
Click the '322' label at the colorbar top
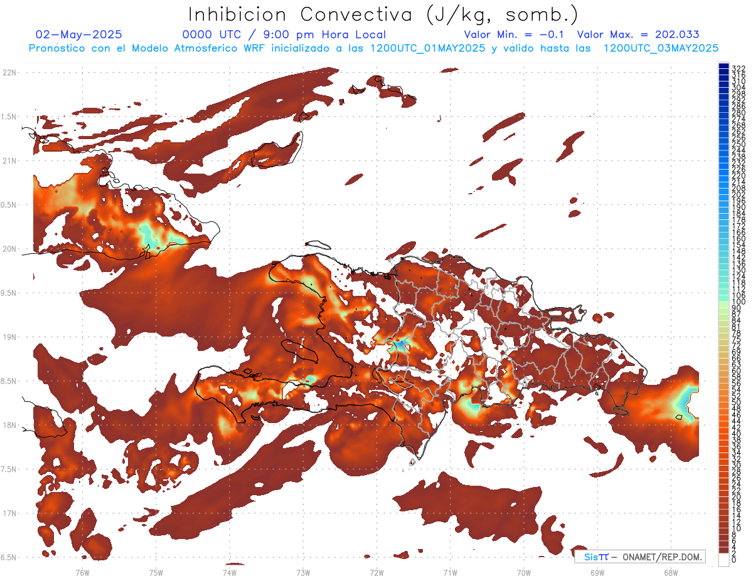click(738, 68)
